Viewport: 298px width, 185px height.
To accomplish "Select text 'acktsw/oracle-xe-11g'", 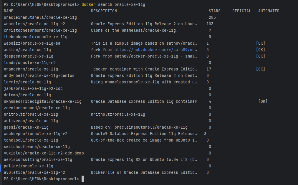I will click(27, 50).
